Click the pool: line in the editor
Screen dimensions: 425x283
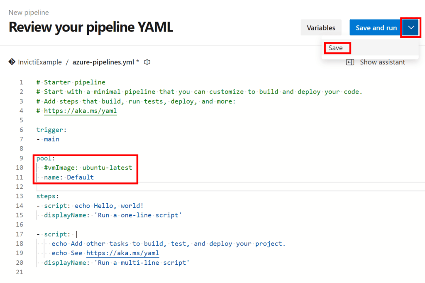point(44,158)
